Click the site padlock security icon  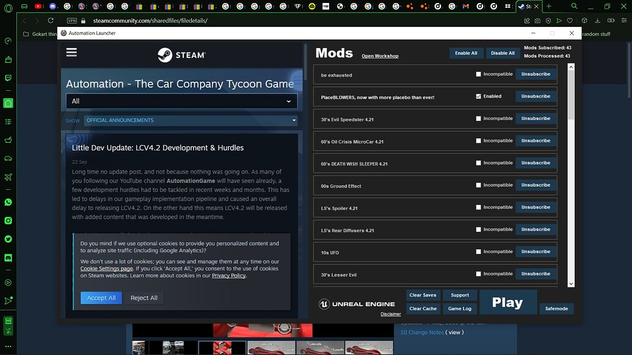pos(84,21)
